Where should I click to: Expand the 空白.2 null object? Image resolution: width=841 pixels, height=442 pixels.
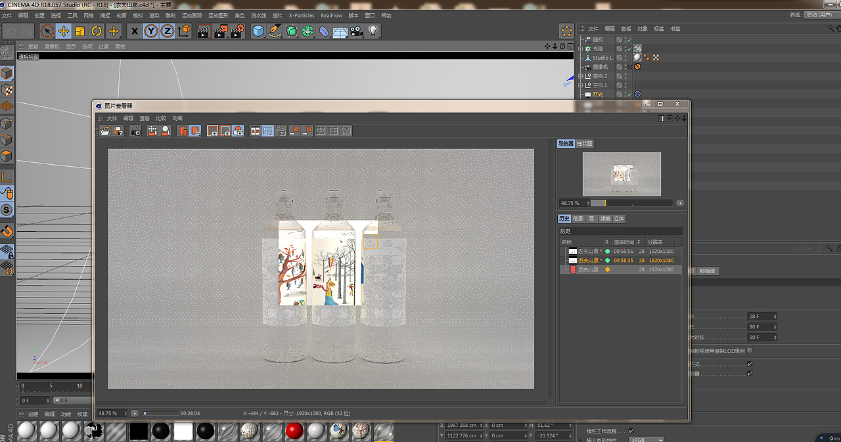[581, 76]
